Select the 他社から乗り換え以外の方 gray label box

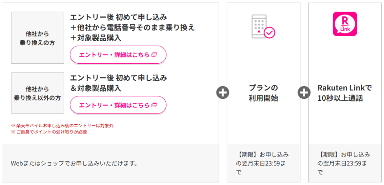pyautogui.click(x=37, y=93)
